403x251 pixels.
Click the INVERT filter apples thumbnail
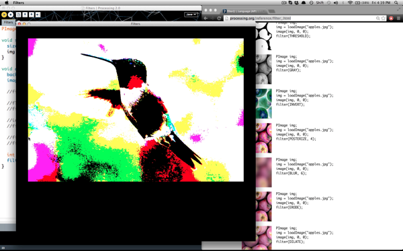click(x=264, y=104)
